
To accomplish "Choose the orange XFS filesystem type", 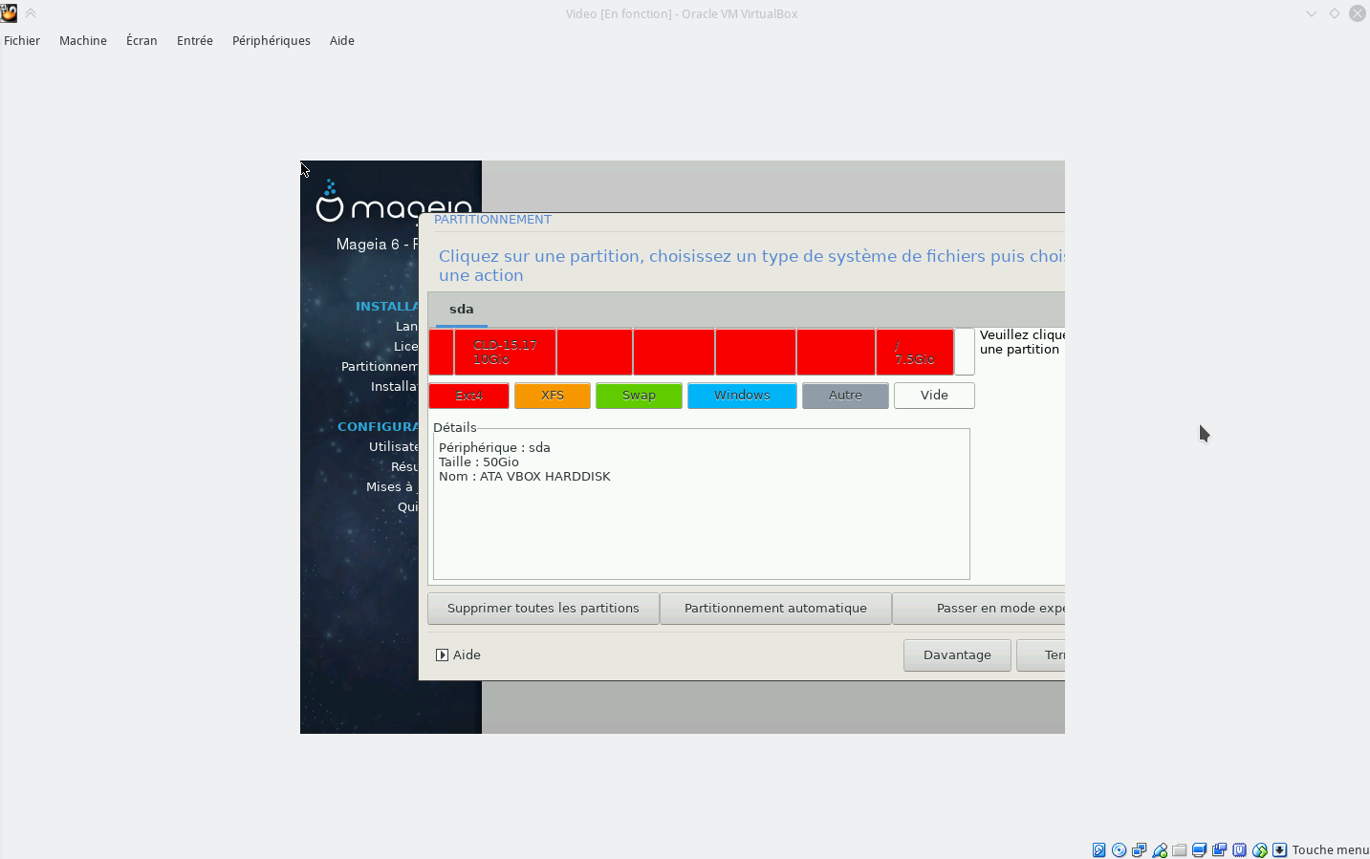I will click(x=553, y=396).
